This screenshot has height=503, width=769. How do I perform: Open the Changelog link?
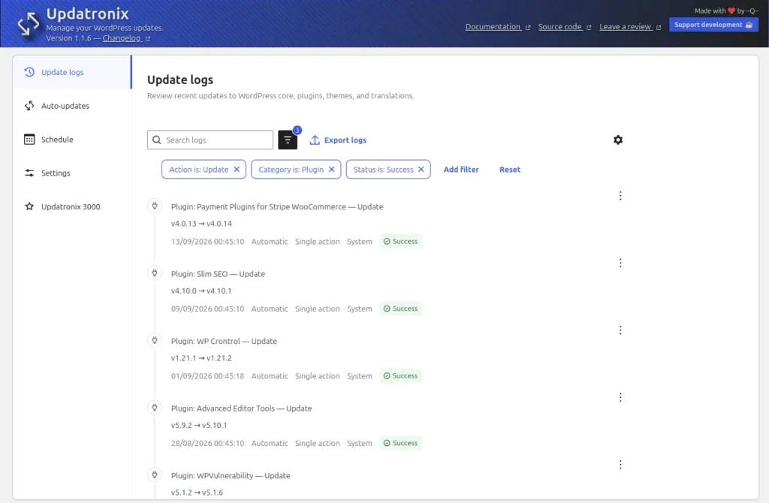[126, 38]
